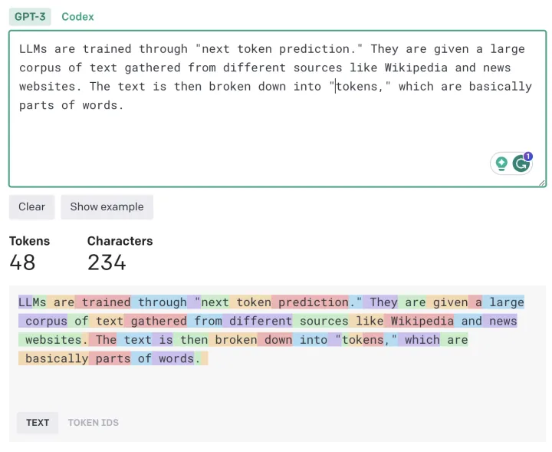Click the highlighted "prediction" token in the output
This screenshot has height=452, width=552.
coord(314,302)
